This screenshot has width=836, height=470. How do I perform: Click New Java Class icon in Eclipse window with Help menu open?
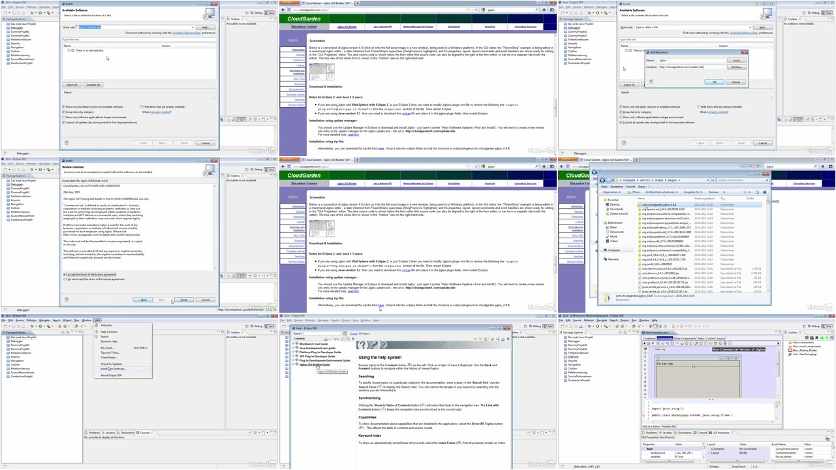[65, 326]
